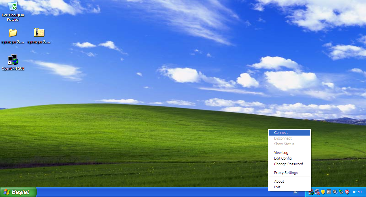Click the TR language indicator on taskbar

pos(296,192)
